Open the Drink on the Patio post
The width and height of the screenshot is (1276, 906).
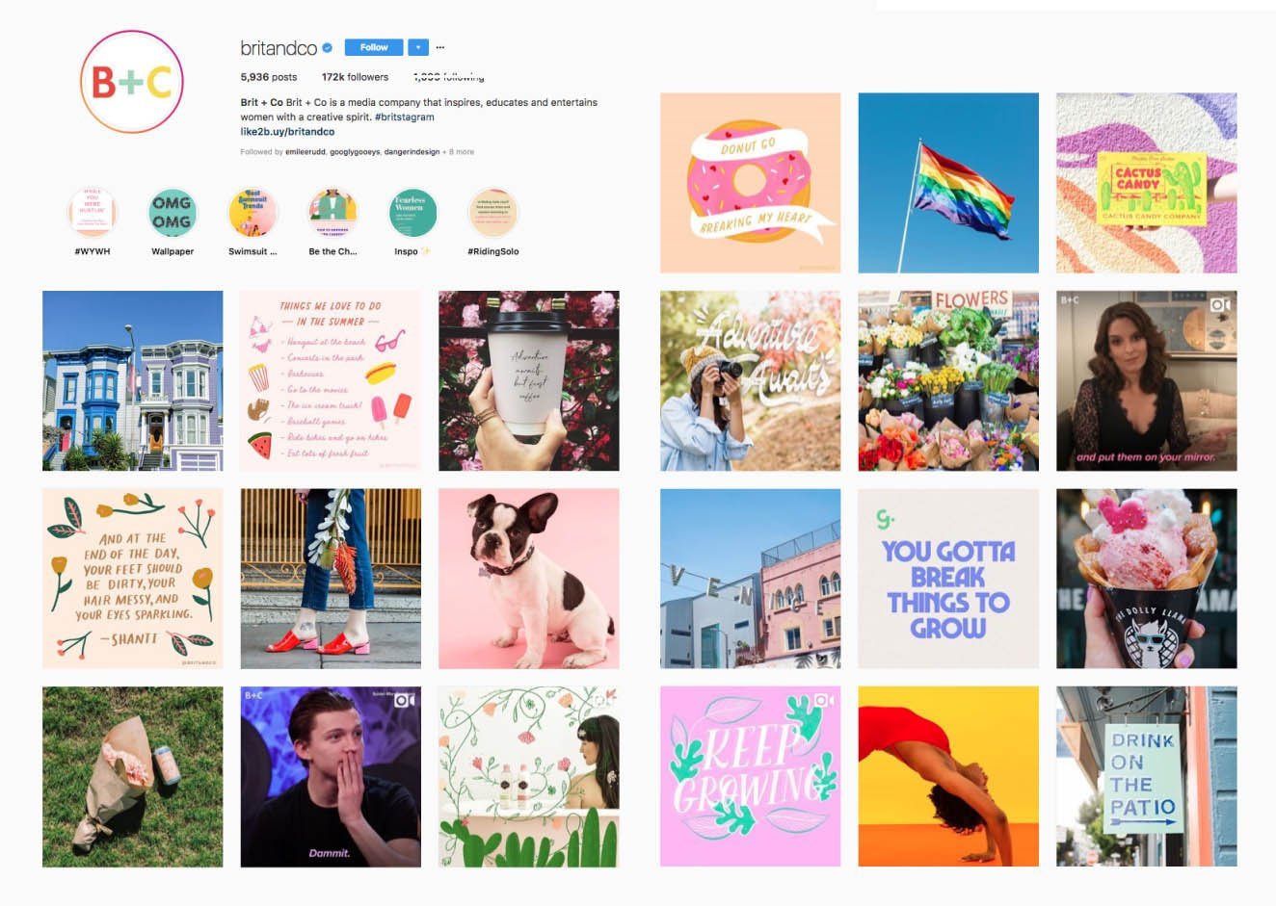point(1147,776)
